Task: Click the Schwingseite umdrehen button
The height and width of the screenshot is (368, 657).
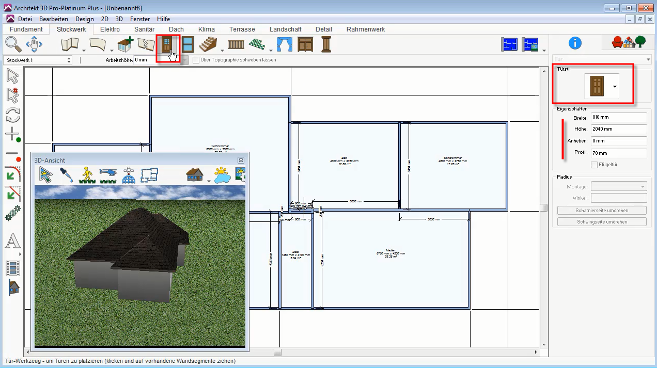Action: (x=602, y=221)
